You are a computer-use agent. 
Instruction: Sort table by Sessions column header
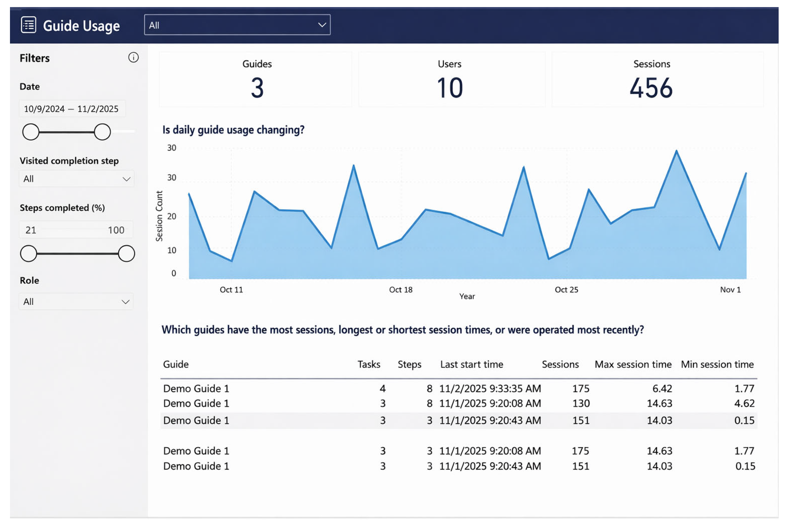[x=560, y=364]
